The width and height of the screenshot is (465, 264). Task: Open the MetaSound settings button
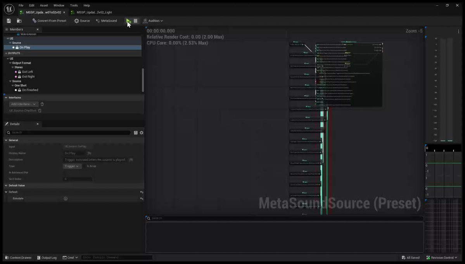(106, 21)
